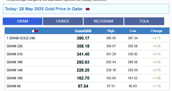Viewport: 172px width, 91px height.
Task: Click the Change column header
Action: pos(157,31)
